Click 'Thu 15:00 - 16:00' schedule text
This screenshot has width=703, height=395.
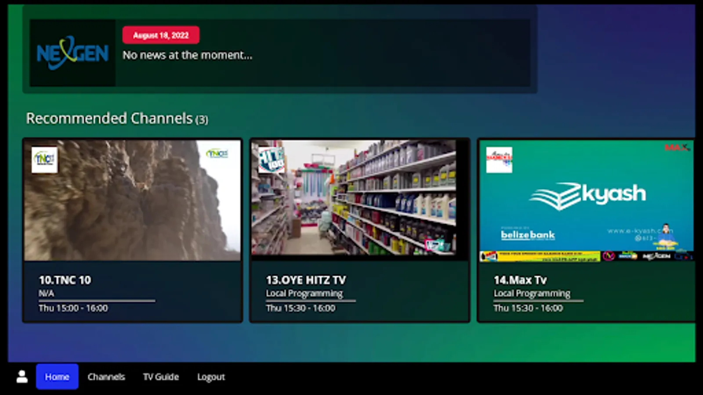click(x=73, y=308)
